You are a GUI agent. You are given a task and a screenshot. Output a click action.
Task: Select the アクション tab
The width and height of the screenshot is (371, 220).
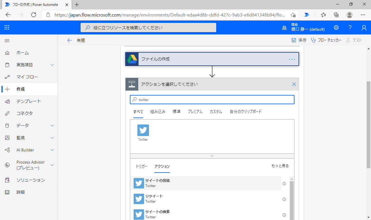(162, 166)
